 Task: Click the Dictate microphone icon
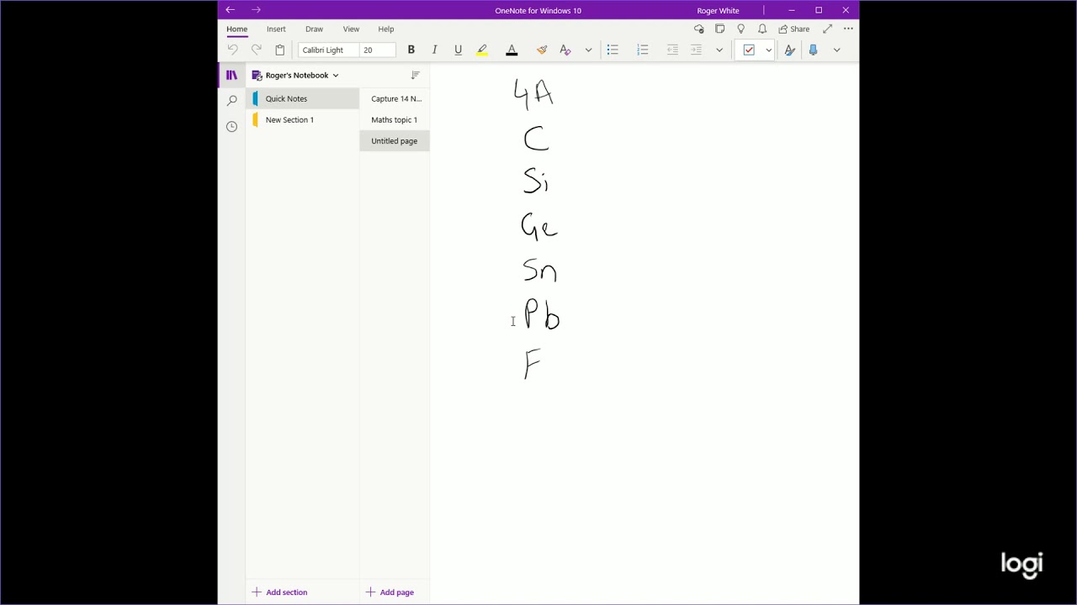point(813,50)
